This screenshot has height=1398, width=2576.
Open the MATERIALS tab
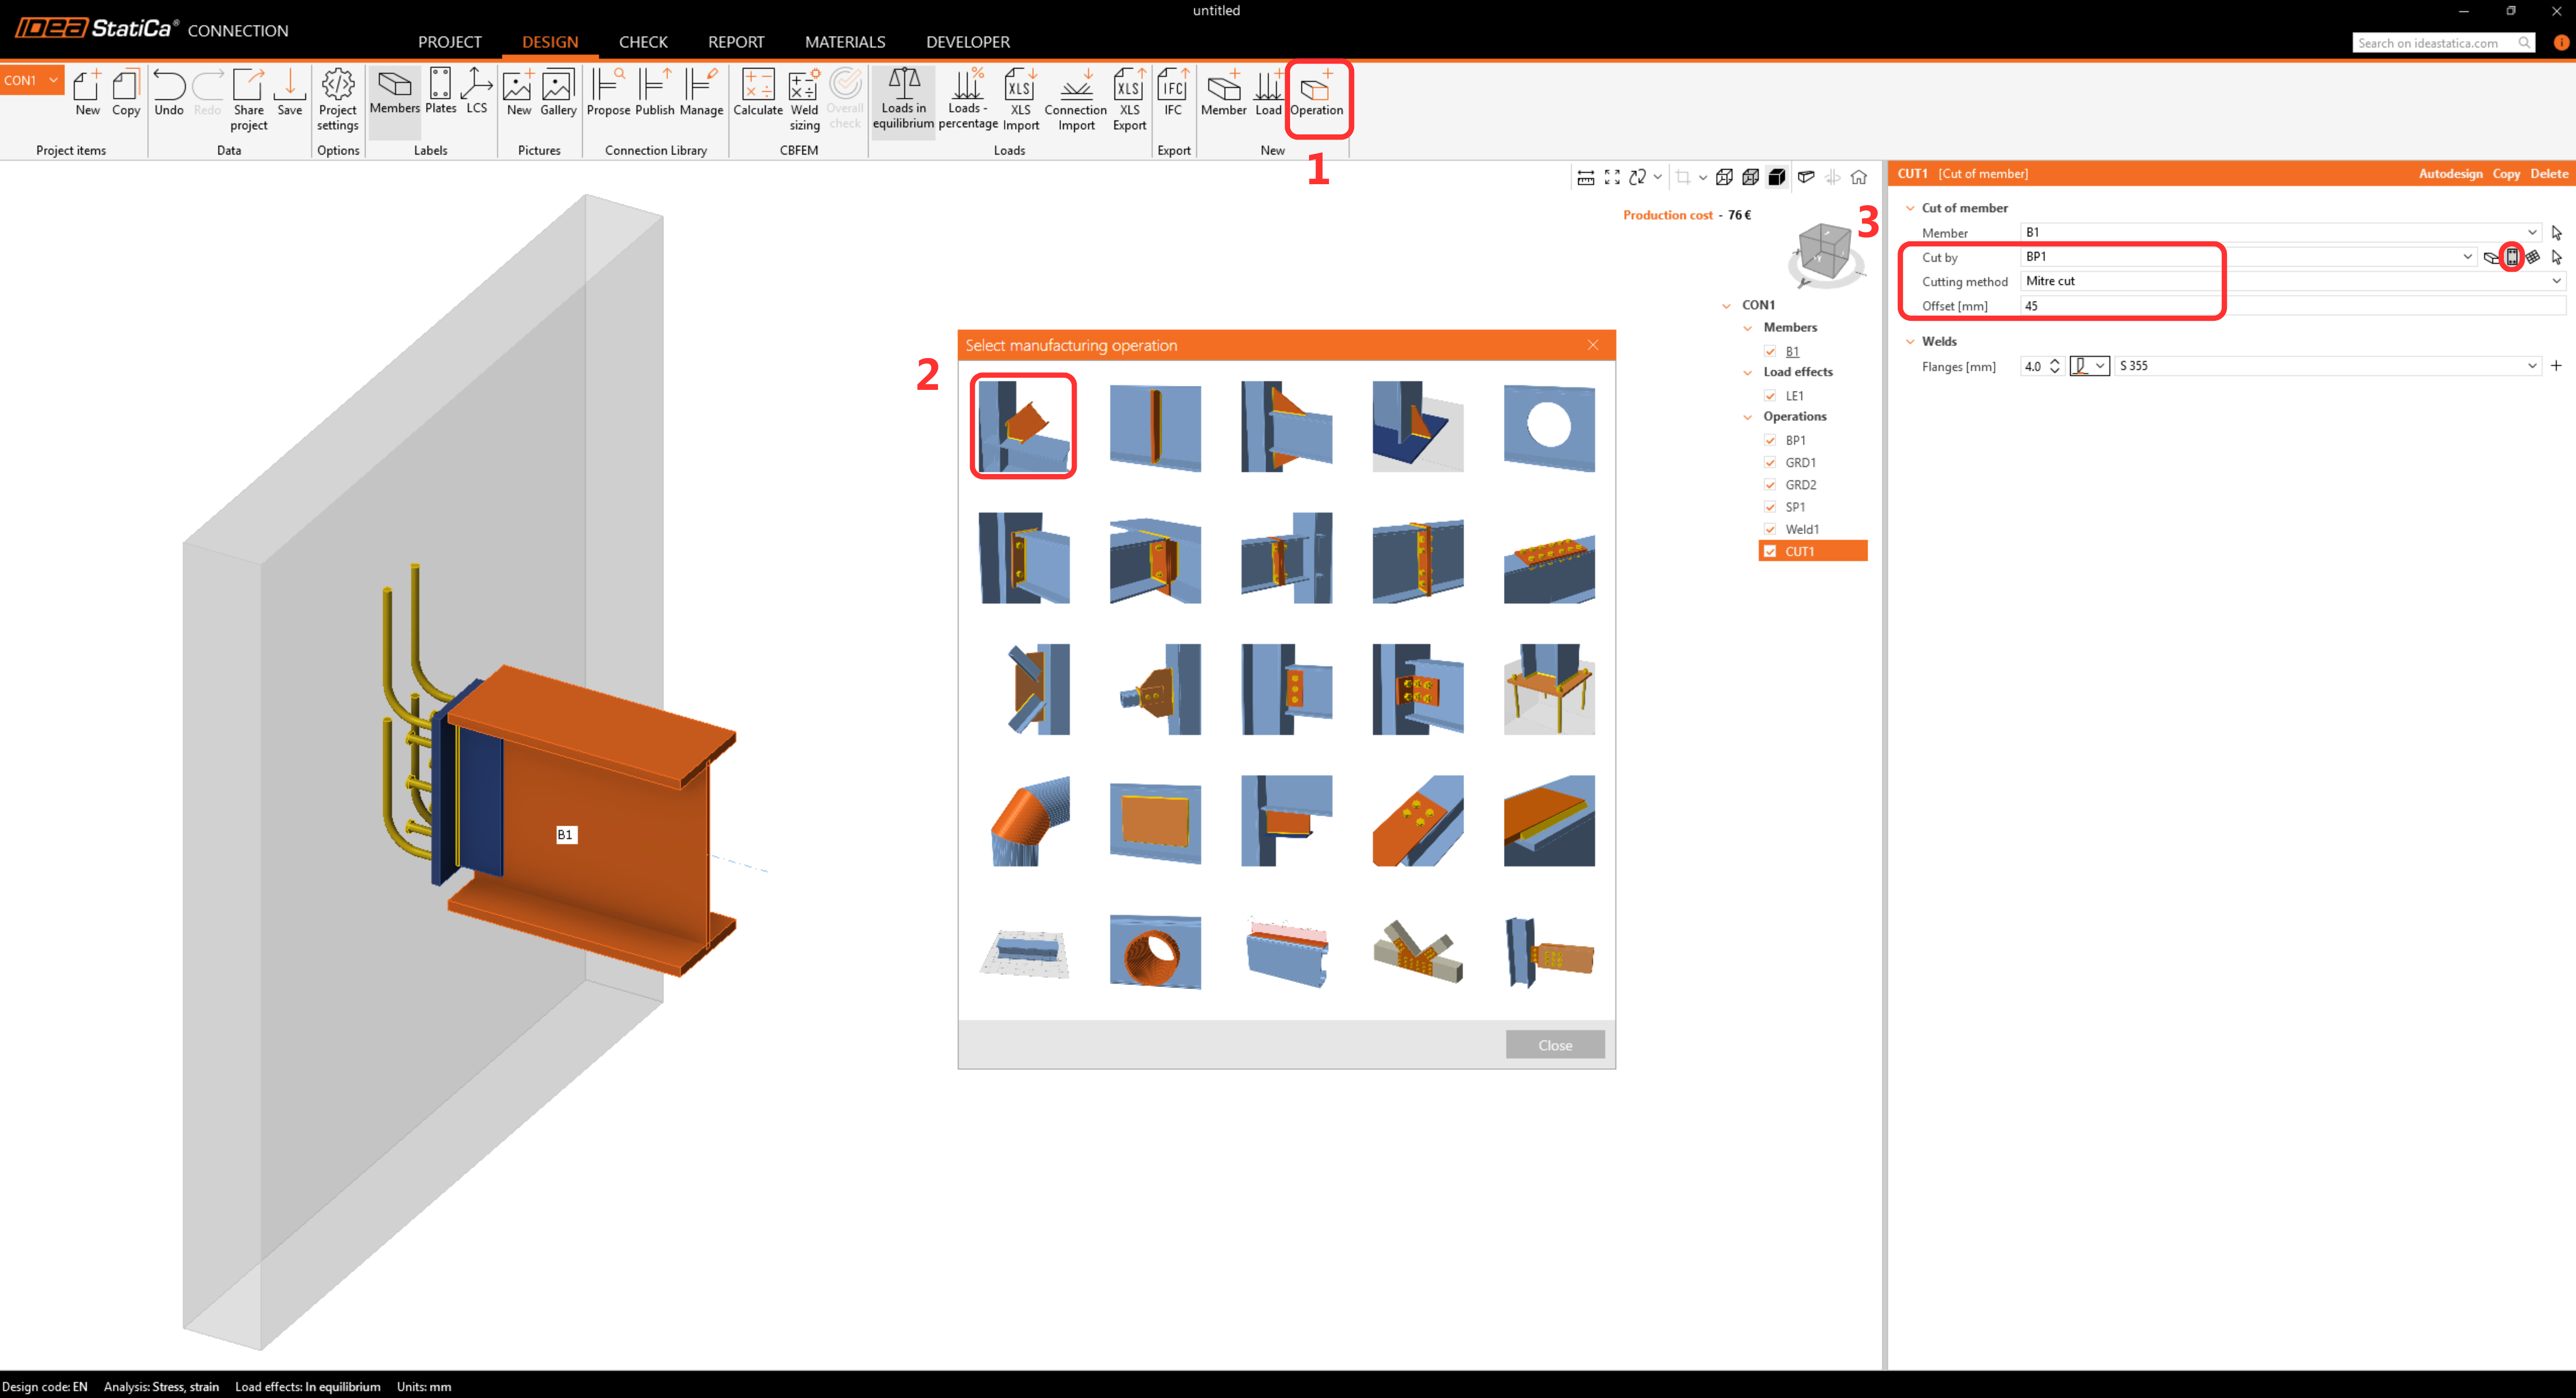pyautogui.click(x=844, y=42)
